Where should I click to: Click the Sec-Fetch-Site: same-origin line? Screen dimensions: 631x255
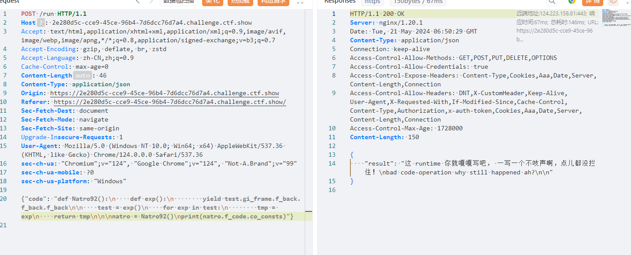(70, 128)
